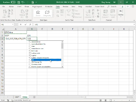Pick Capital from the field list

click(x=34, y=55)
